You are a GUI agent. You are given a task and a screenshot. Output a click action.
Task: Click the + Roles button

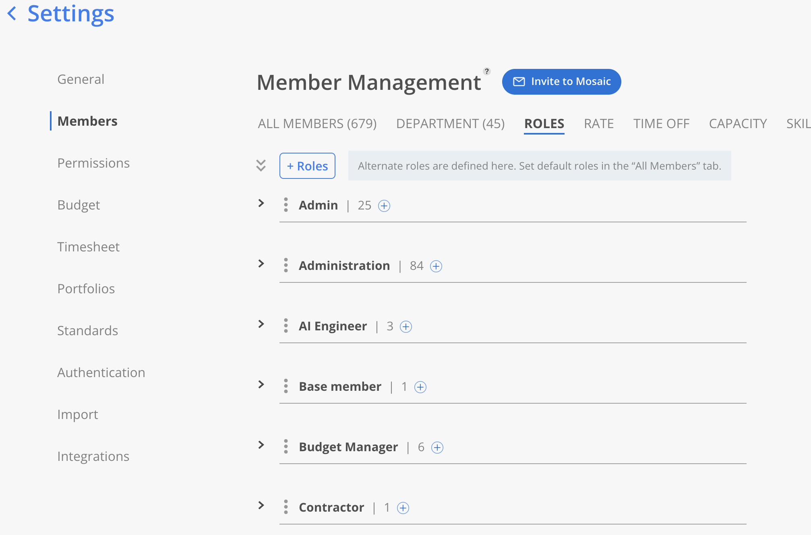307,166
